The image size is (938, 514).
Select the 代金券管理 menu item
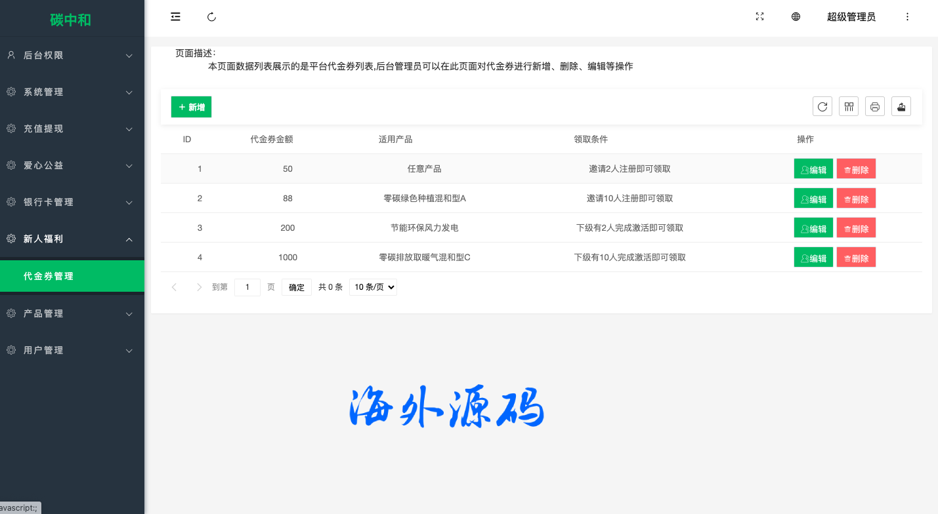coord(72,276)
